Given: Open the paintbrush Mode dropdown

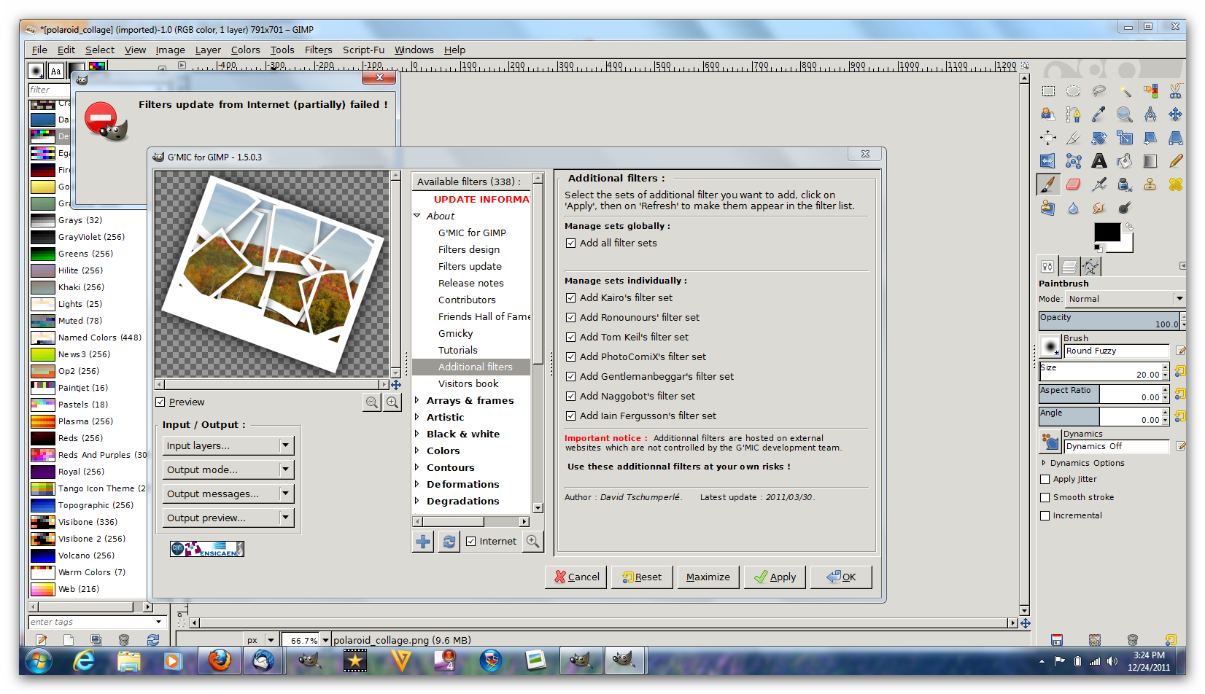Looking at the screenshot, I should [1125, 299].
